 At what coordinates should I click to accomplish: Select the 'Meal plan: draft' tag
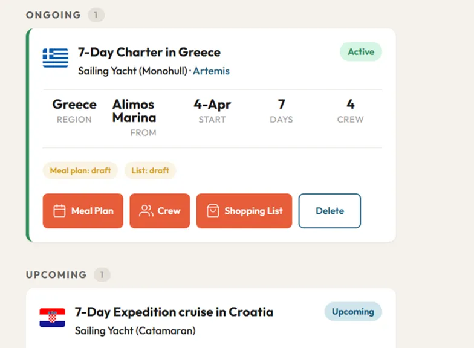click(x=80, y=170)
